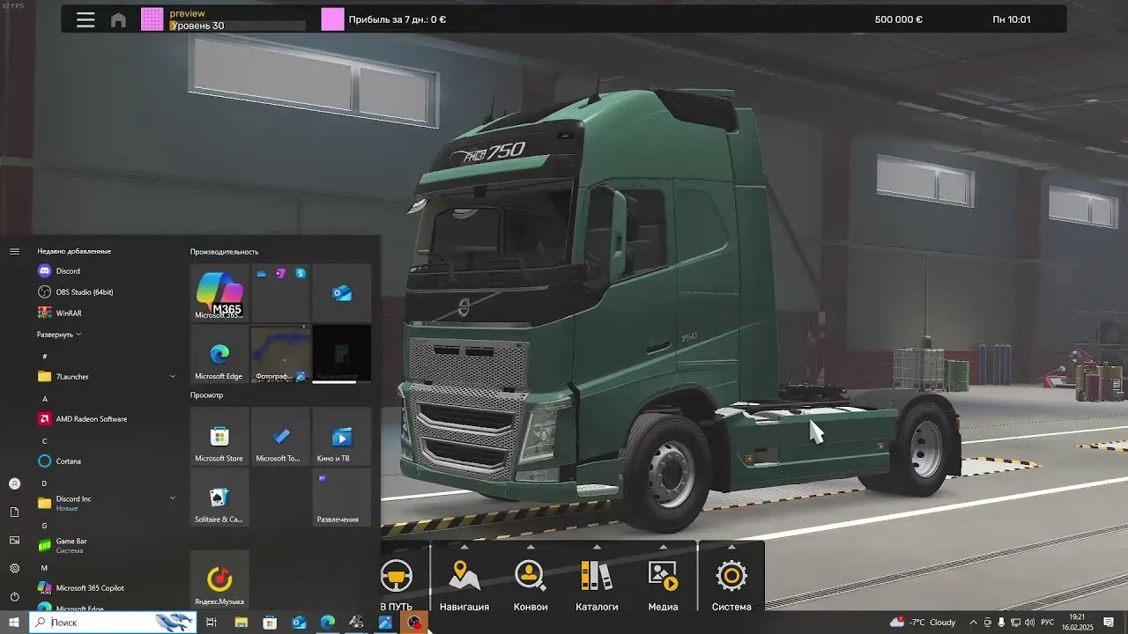Open Settings gear in Start sidebar
This screenshot has width=1128, height=634.
click(14, 569)
